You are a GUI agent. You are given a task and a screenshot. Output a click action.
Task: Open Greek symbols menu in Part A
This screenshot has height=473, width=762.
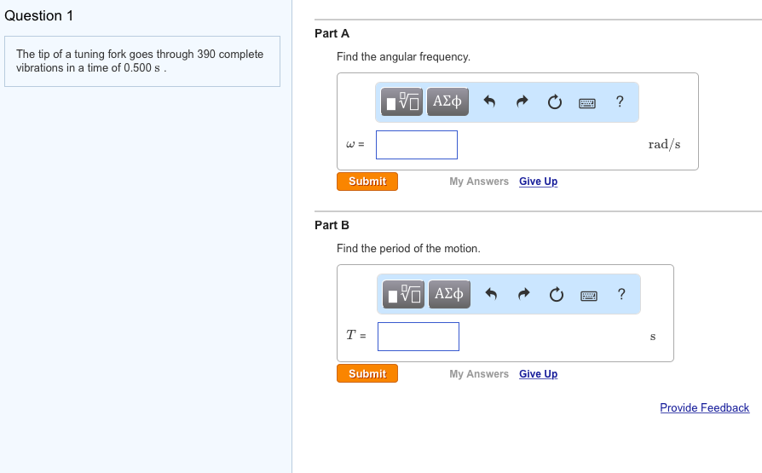coord(447,102)
